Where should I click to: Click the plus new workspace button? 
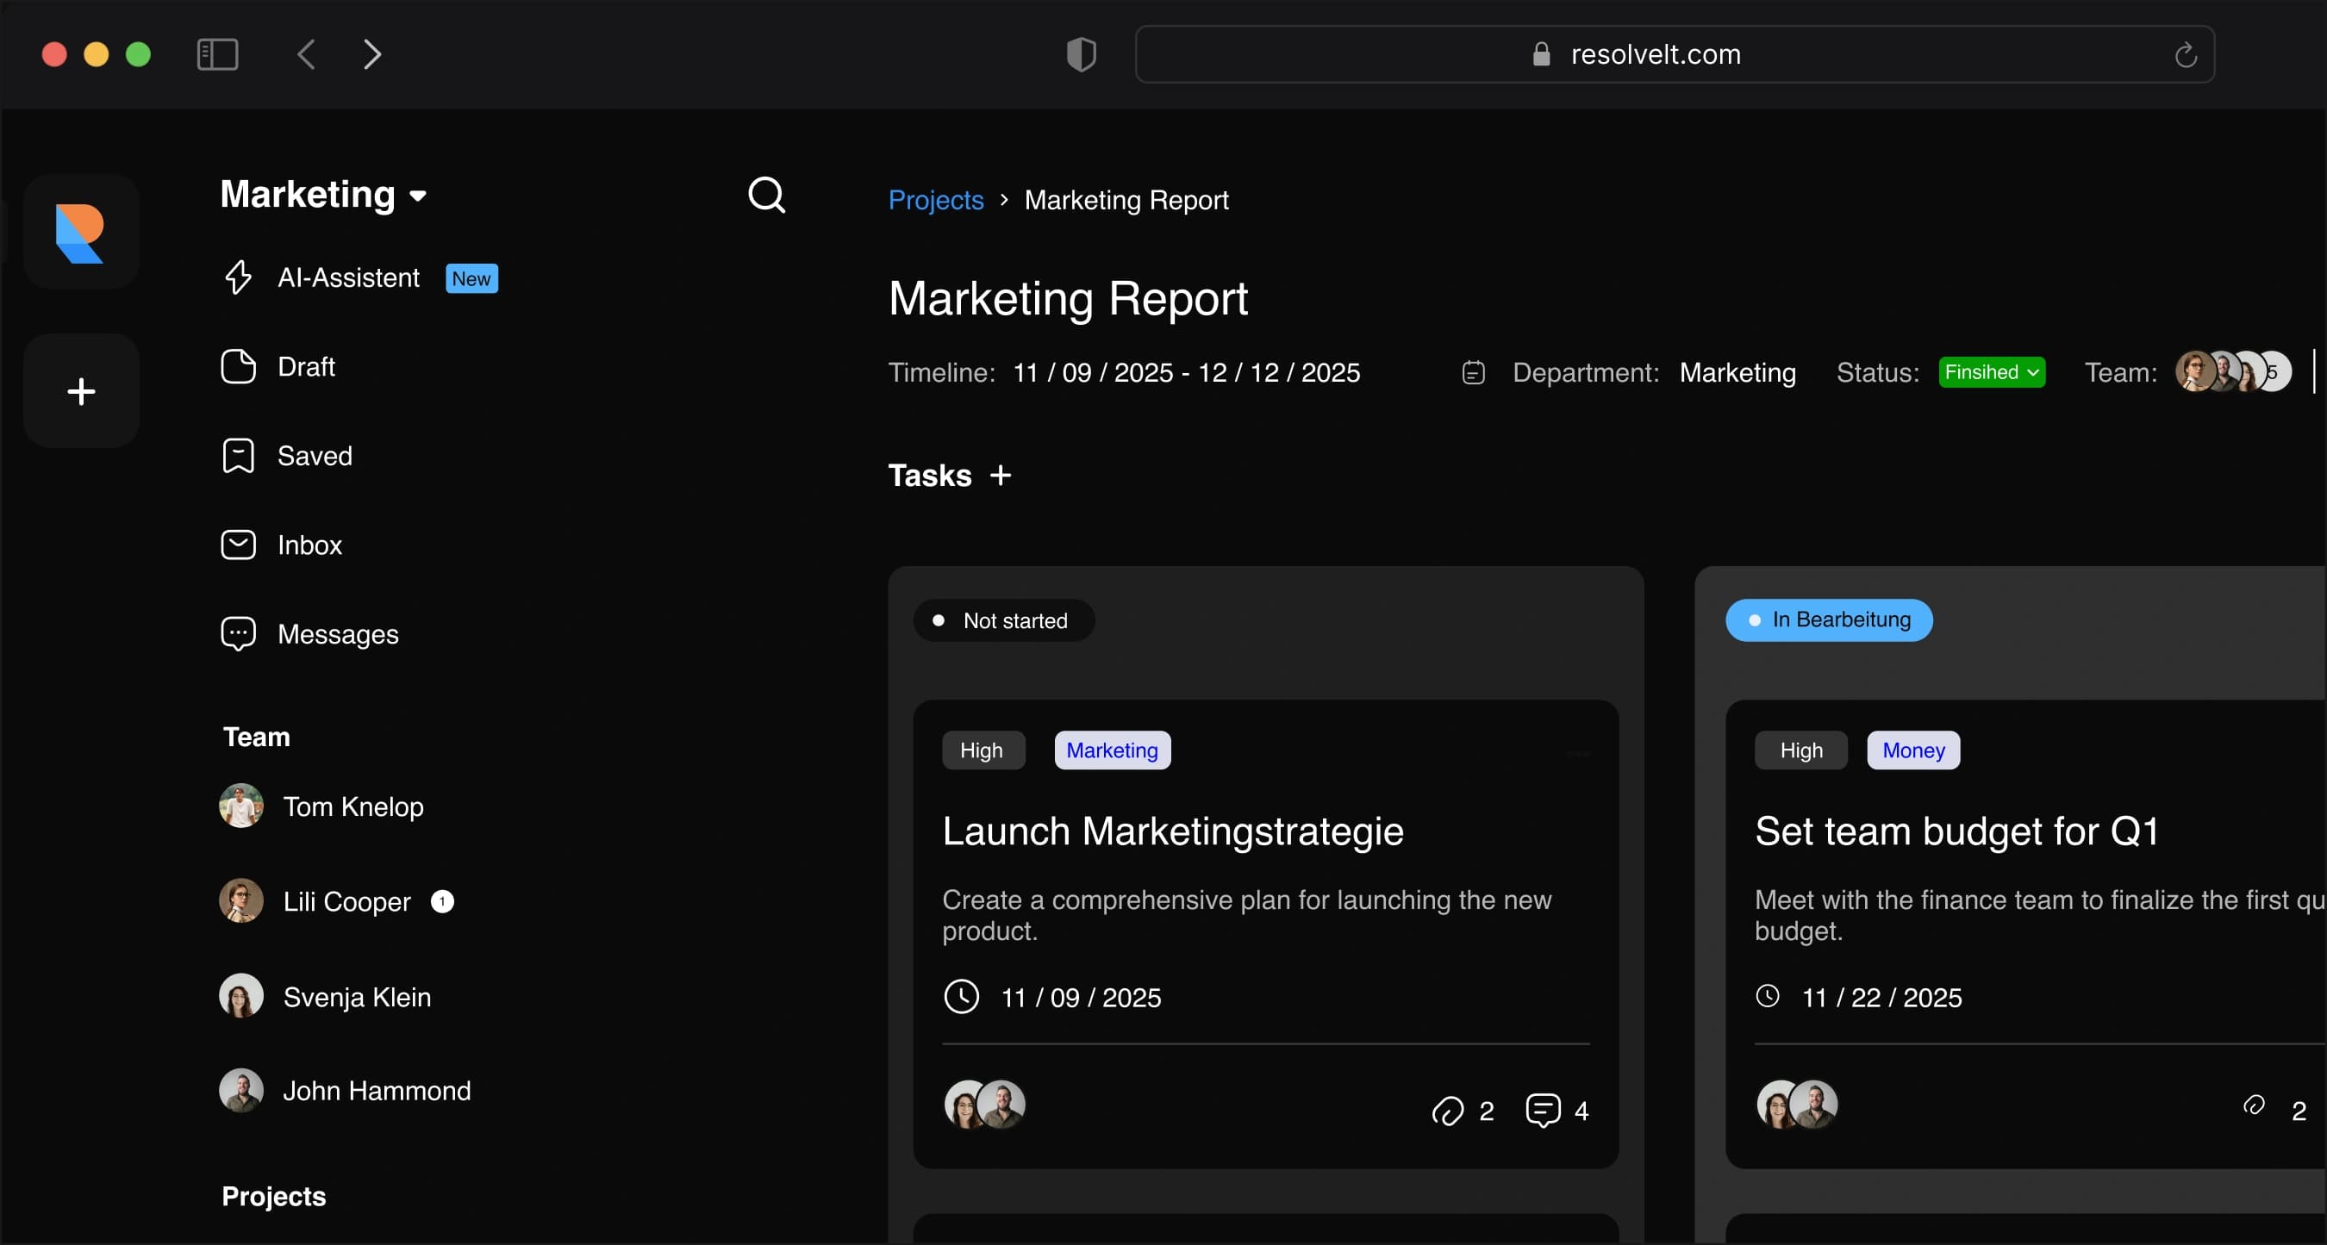[81, 391]
